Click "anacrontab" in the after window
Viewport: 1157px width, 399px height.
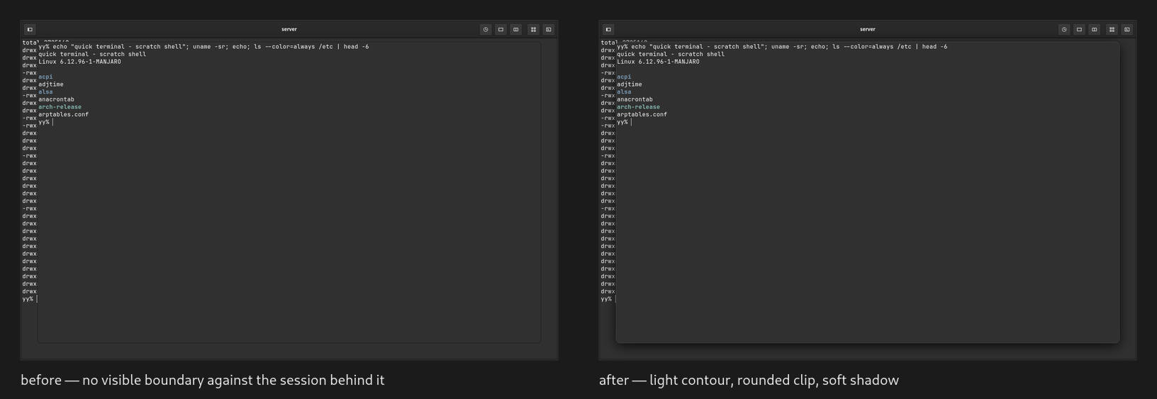[x=635, y=99]
